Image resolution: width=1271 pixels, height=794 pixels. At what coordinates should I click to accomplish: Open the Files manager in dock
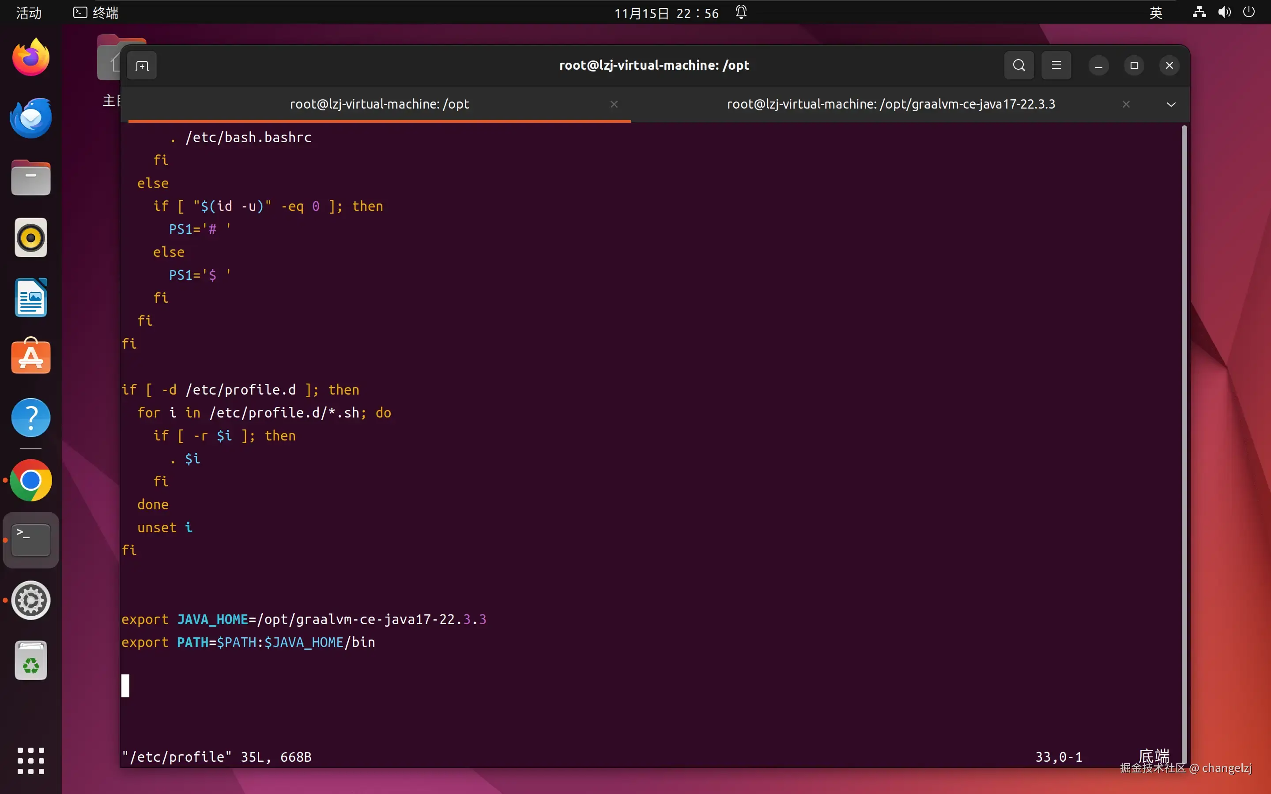pyautogui.click(x=30, y=178)
